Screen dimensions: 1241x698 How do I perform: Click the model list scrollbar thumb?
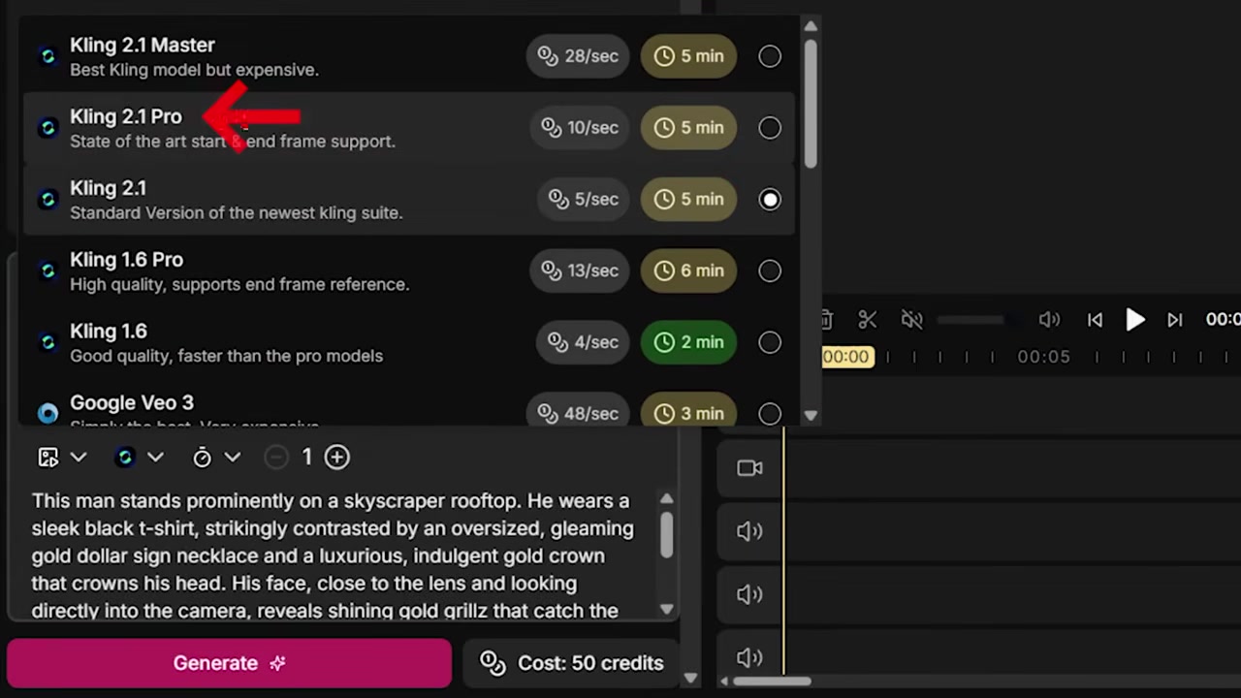[x=811, y=102]
